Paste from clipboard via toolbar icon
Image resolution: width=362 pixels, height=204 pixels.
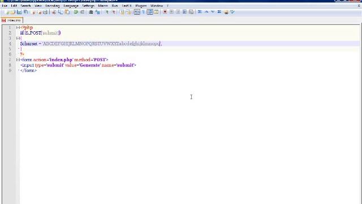(67, 12)
